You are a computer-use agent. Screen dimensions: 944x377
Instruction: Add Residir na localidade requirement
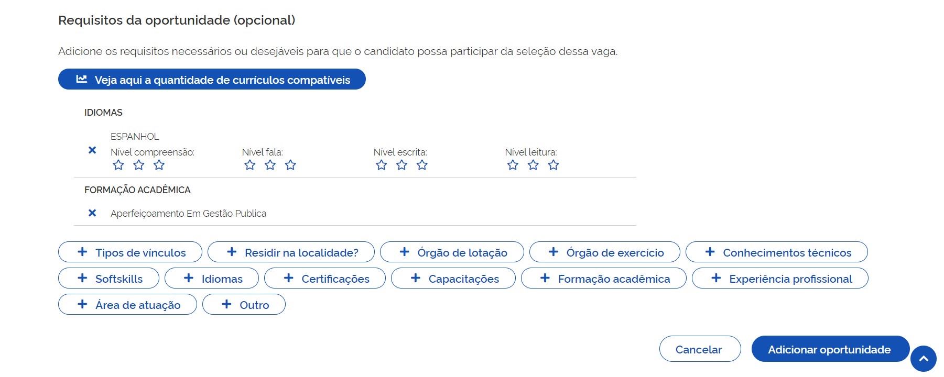291,252
